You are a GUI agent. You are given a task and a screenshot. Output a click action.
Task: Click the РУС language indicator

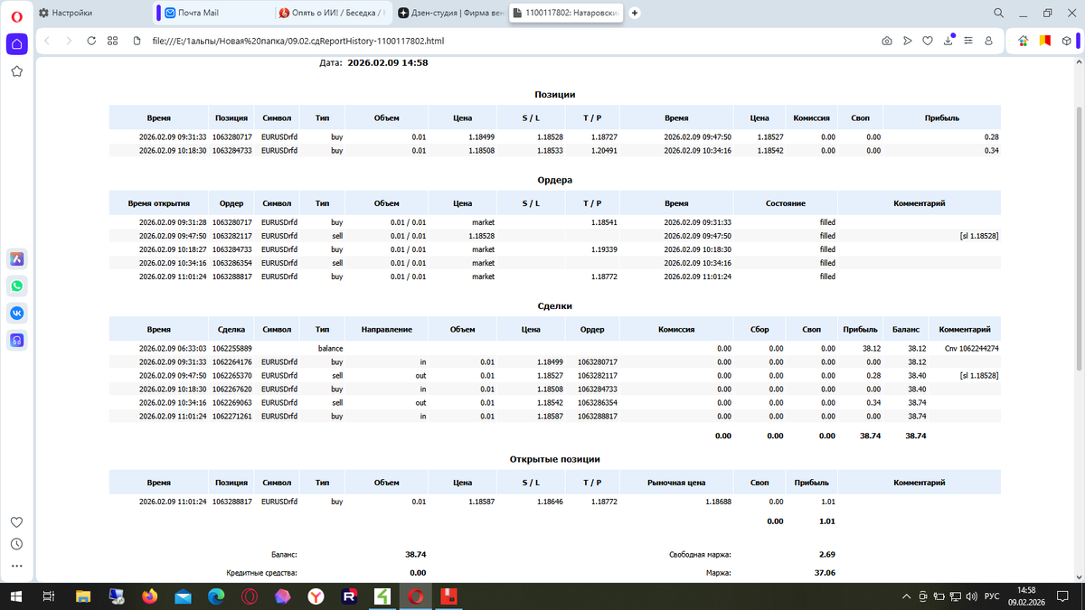click(992, 596)
